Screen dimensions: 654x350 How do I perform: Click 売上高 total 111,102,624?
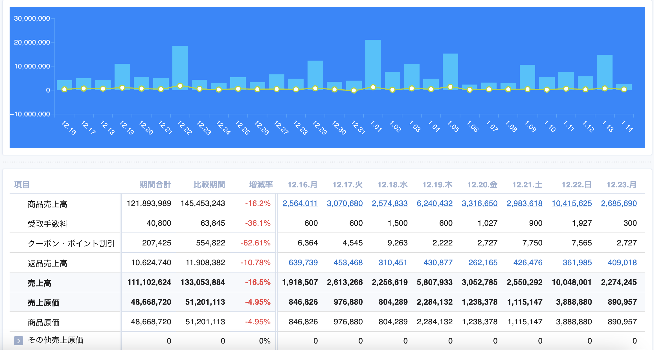pos(149,282)
